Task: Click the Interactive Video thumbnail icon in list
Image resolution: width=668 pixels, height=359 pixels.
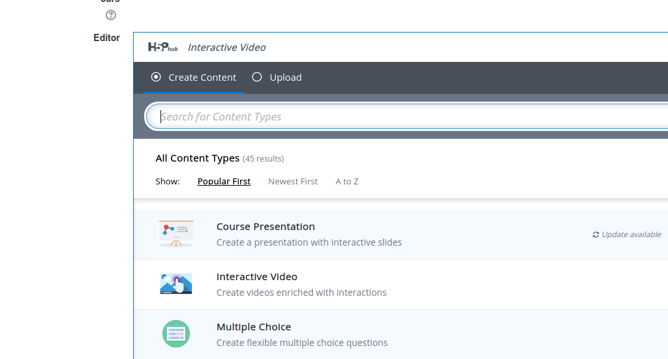Action: click(x=176, y=284)
